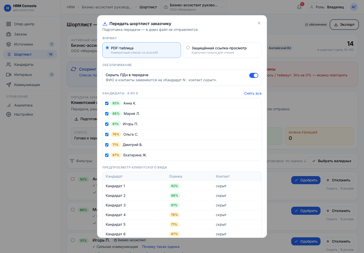Select the PDF-таблица format option
This screenshot has width=364, height=253.
[x=142, y=50]
